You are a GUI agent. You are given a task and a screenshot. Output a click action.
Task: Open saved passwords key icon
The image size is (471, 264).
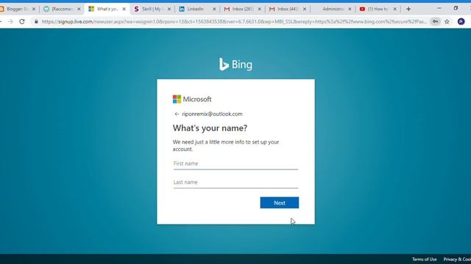pyautogui.click(x=435, y=21)
